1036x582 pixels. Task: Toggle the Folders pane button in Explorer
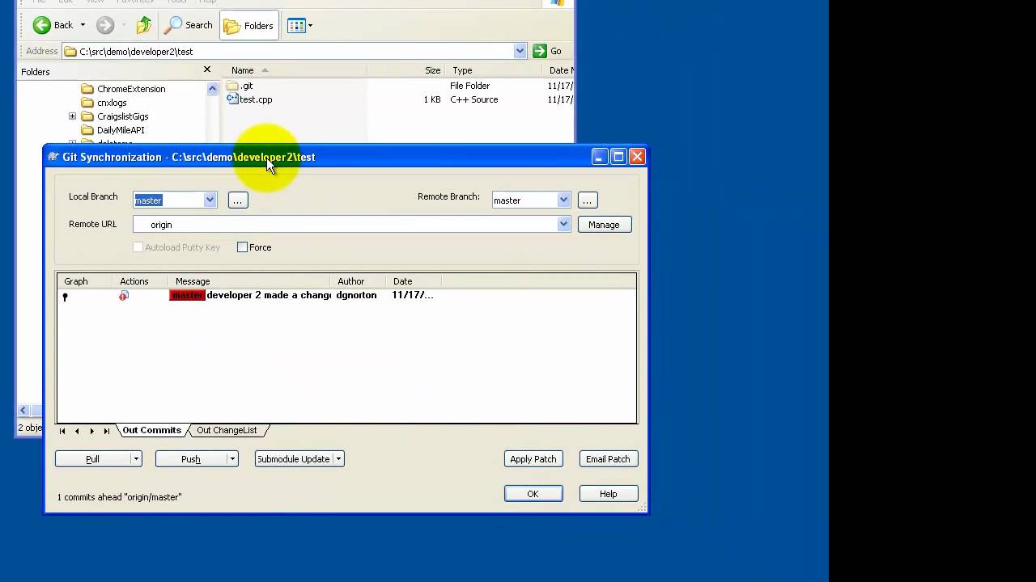click(x=249, y=25)
